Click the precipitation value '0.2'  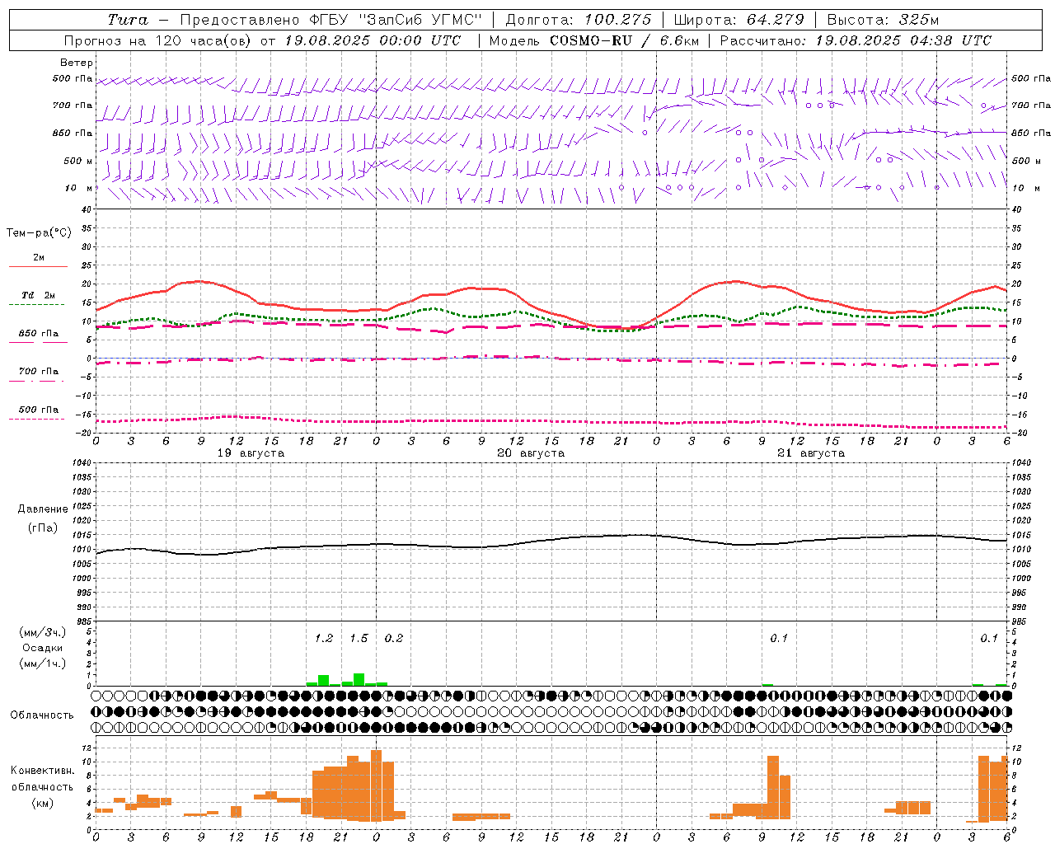click(394, 639)
